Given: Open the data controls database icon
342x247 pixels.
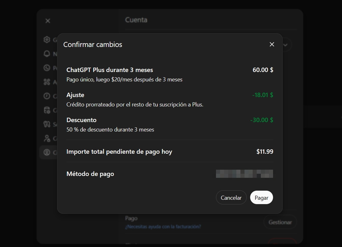Looking at the screenshot, I should [x=47, y=110].
